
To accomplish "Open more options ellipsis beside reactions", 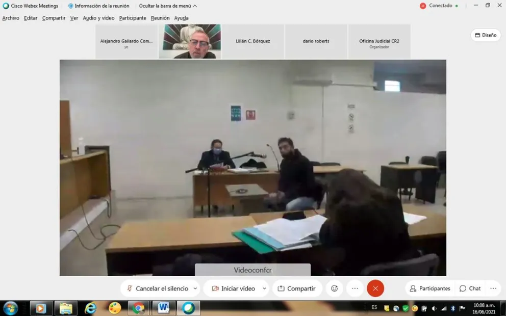I will point(355,288).
